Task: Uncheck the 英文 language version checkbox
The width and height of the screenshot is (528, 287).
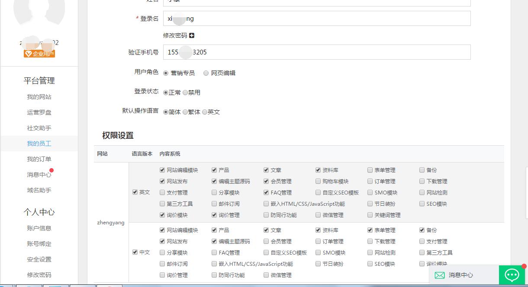Action: 135,192
